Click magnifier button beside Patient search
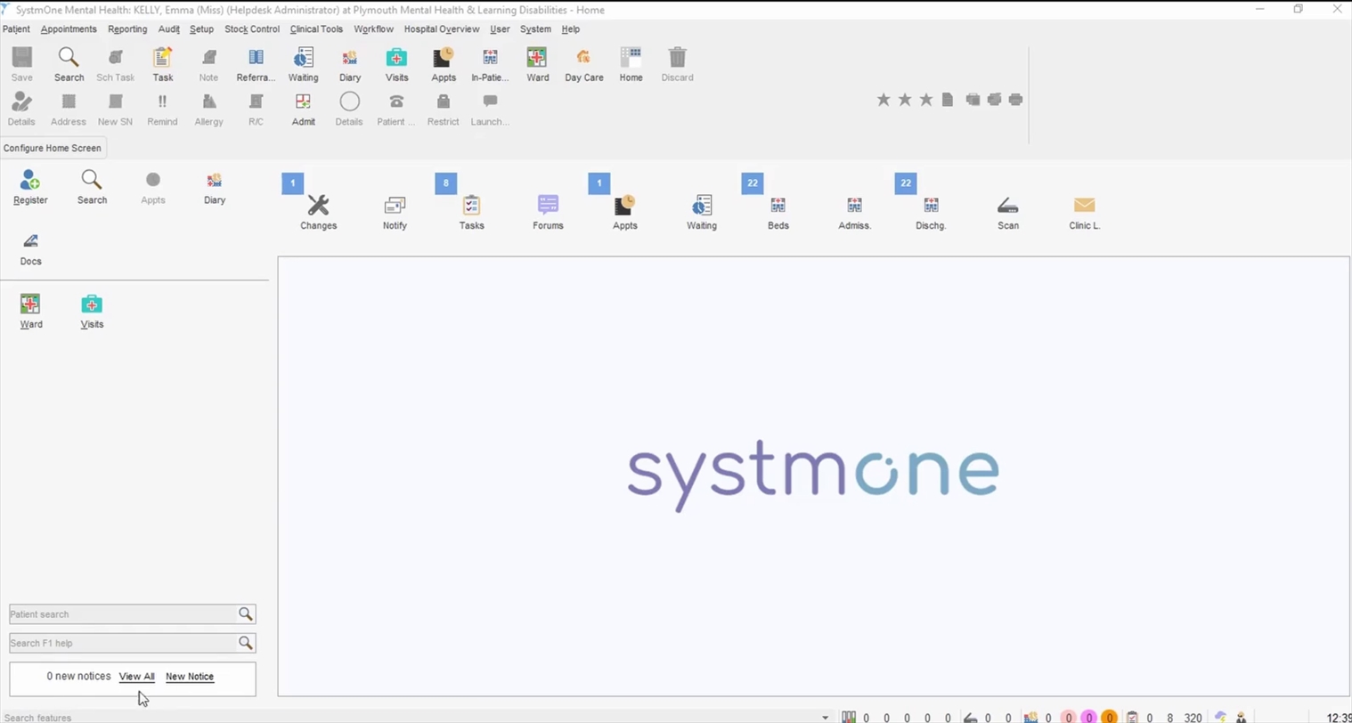 [x=246, y=614]
